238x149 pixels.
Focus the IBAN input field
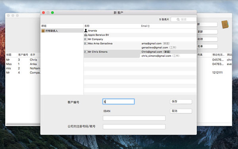tap(134, 118)
